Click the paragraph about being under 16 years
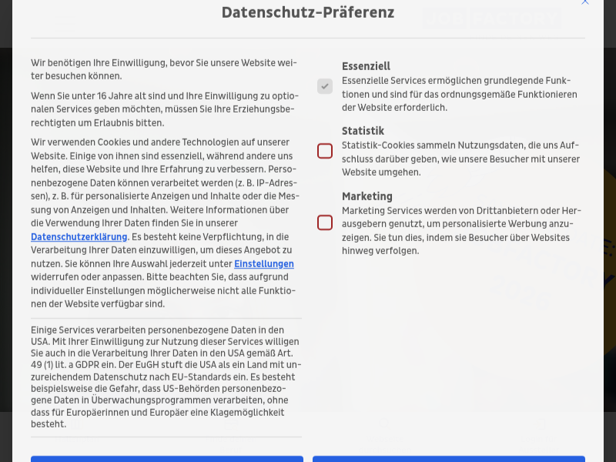 click(x=164, y=109)
